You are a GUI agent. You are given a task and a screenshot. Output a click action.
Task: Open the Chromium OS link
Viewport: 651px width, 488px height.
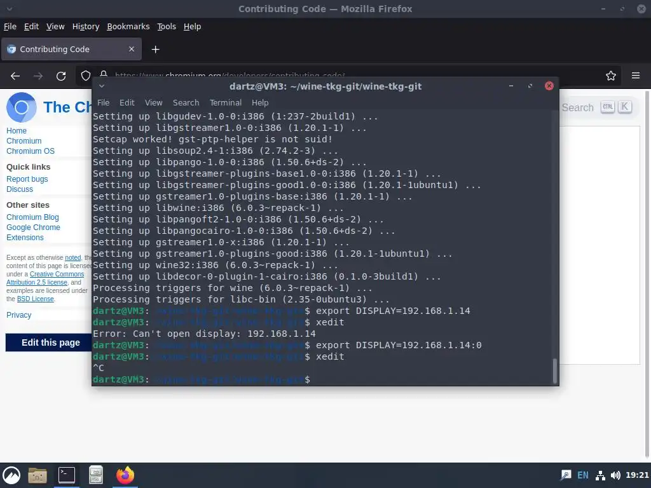[31, 151]
